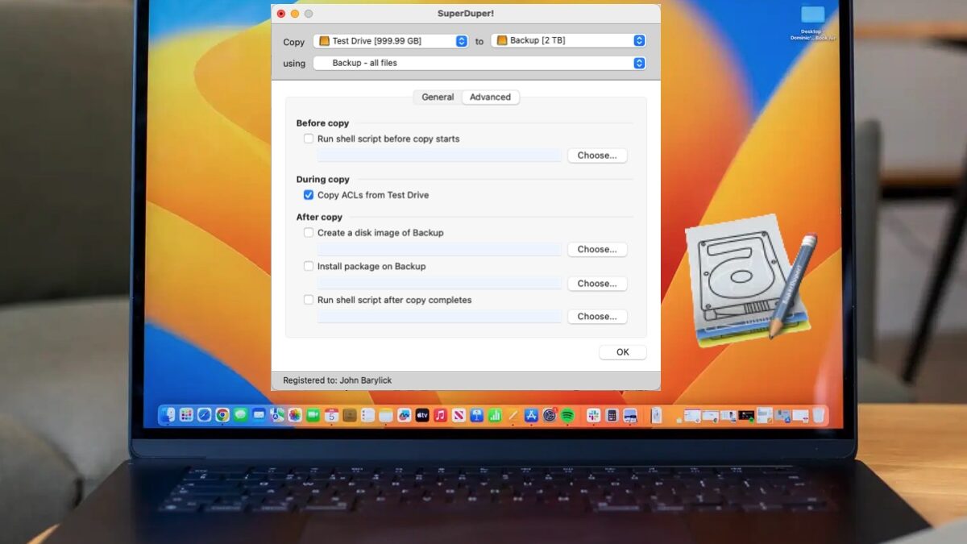Open the source drive dropdown showing Test Drive
The height and width of the screenshot is (544, 967).
click(x=391, y=41)
